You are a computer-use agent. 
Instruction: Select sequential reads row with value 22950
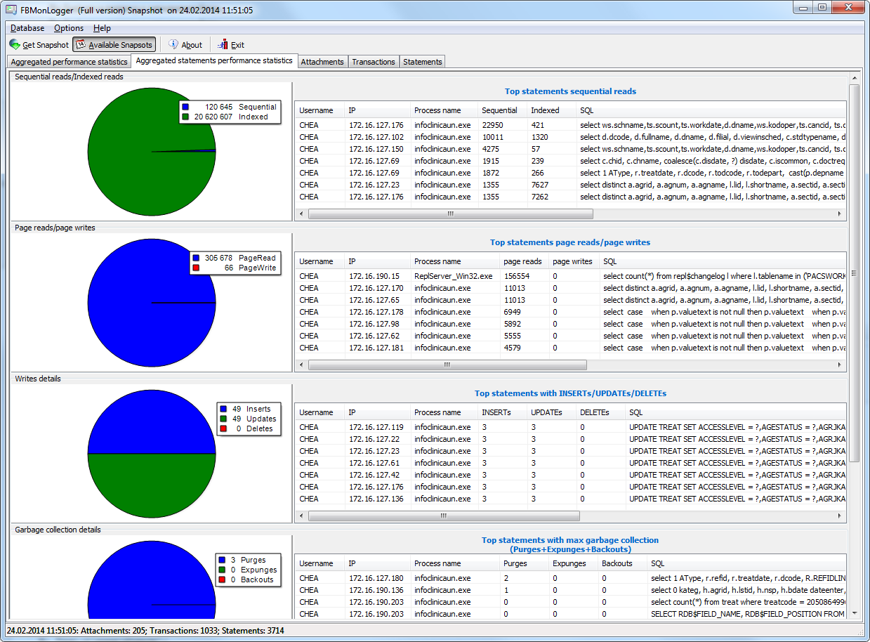(570, 125)
